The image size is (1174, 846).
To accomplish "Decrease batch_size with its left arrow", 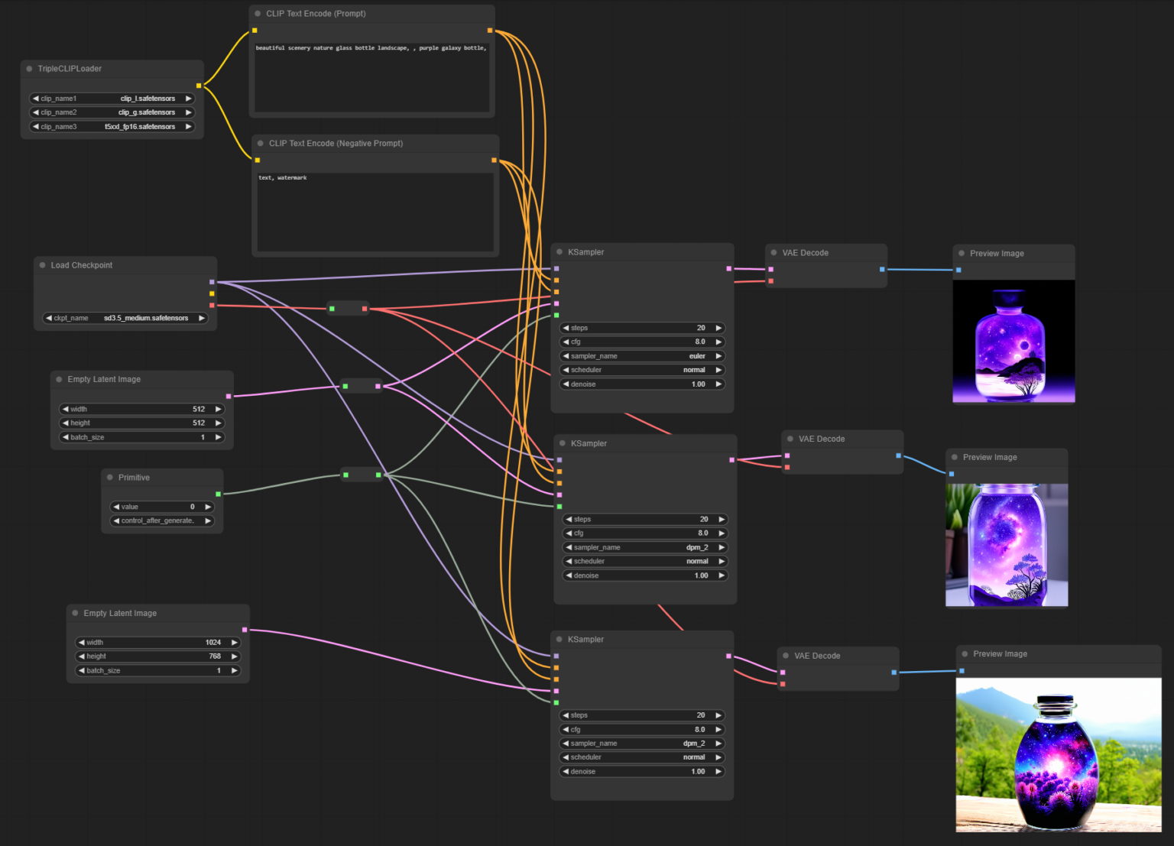I will coord(66,436).
